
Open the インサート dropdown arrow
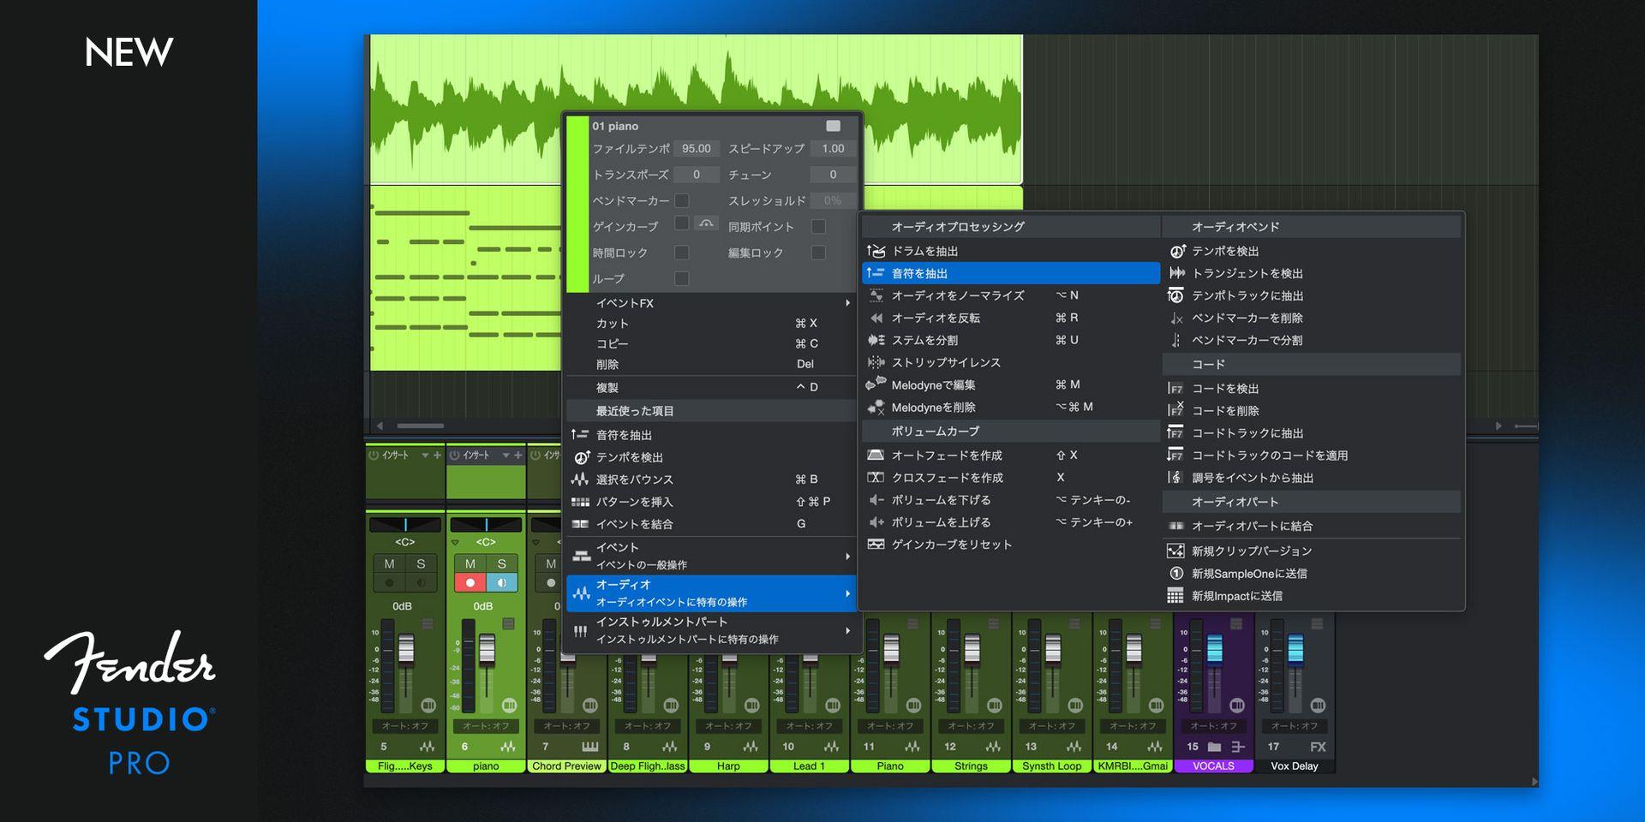coord(506,455)
